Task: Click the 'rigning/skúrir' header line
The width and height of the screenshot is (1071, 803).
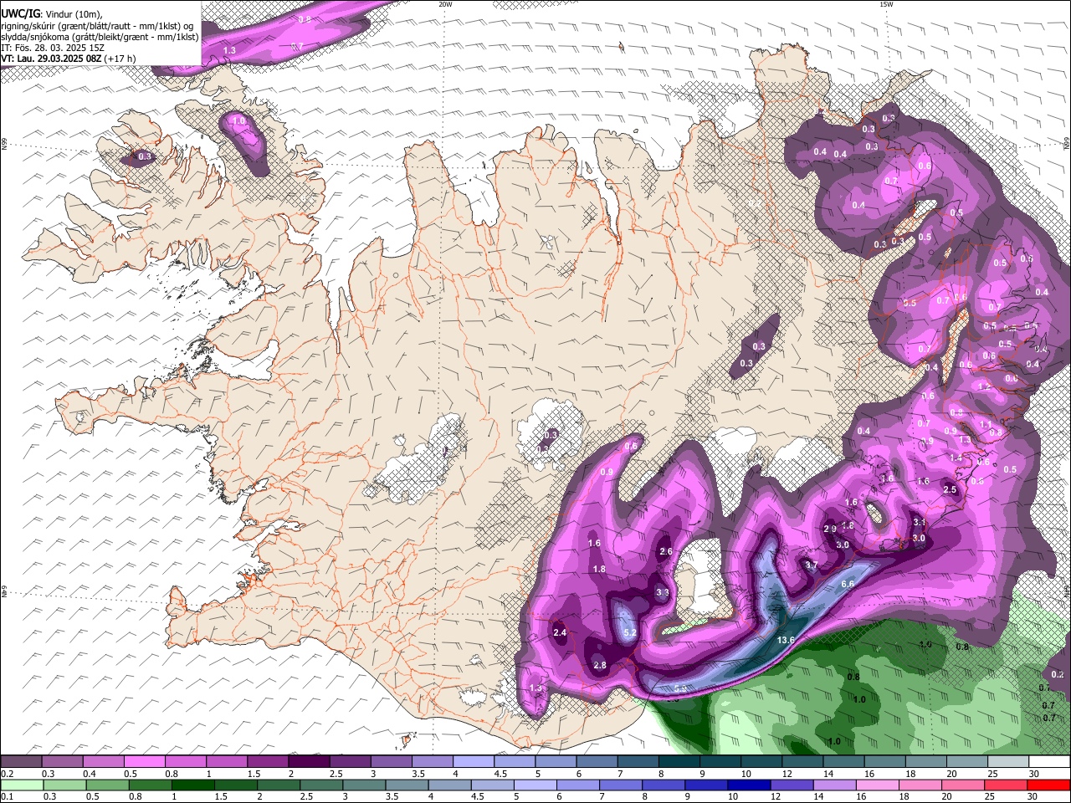Action: point(97,26)
